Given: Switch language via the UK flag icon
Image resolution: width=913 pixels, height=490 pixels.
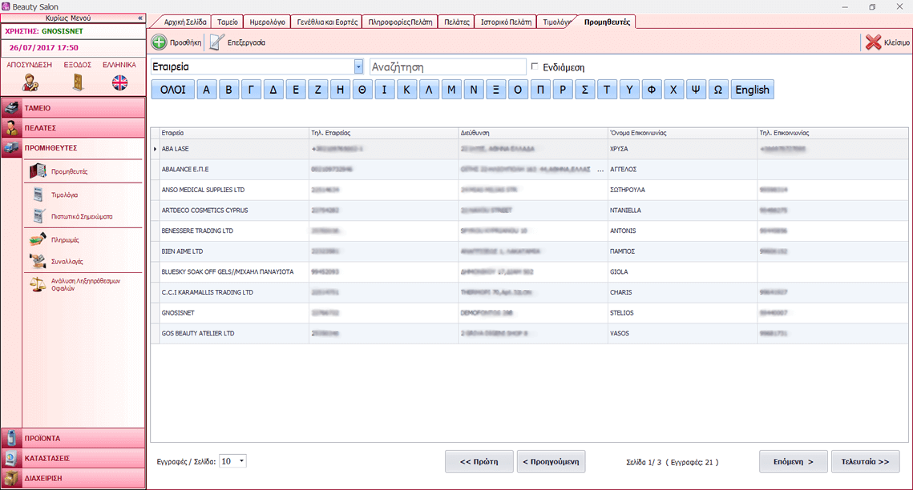Looking at the screenshot, I should pyautogui.click(x=119, y=82).
